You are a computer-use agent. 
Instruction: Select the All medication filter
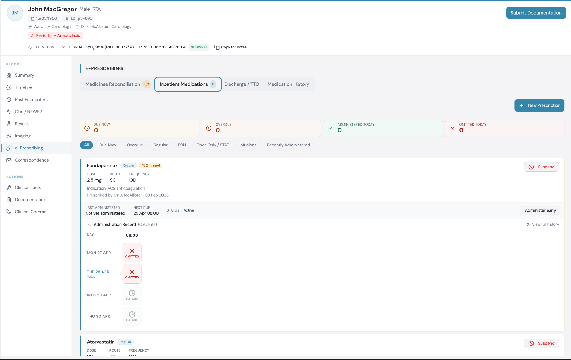pos(87,145)
